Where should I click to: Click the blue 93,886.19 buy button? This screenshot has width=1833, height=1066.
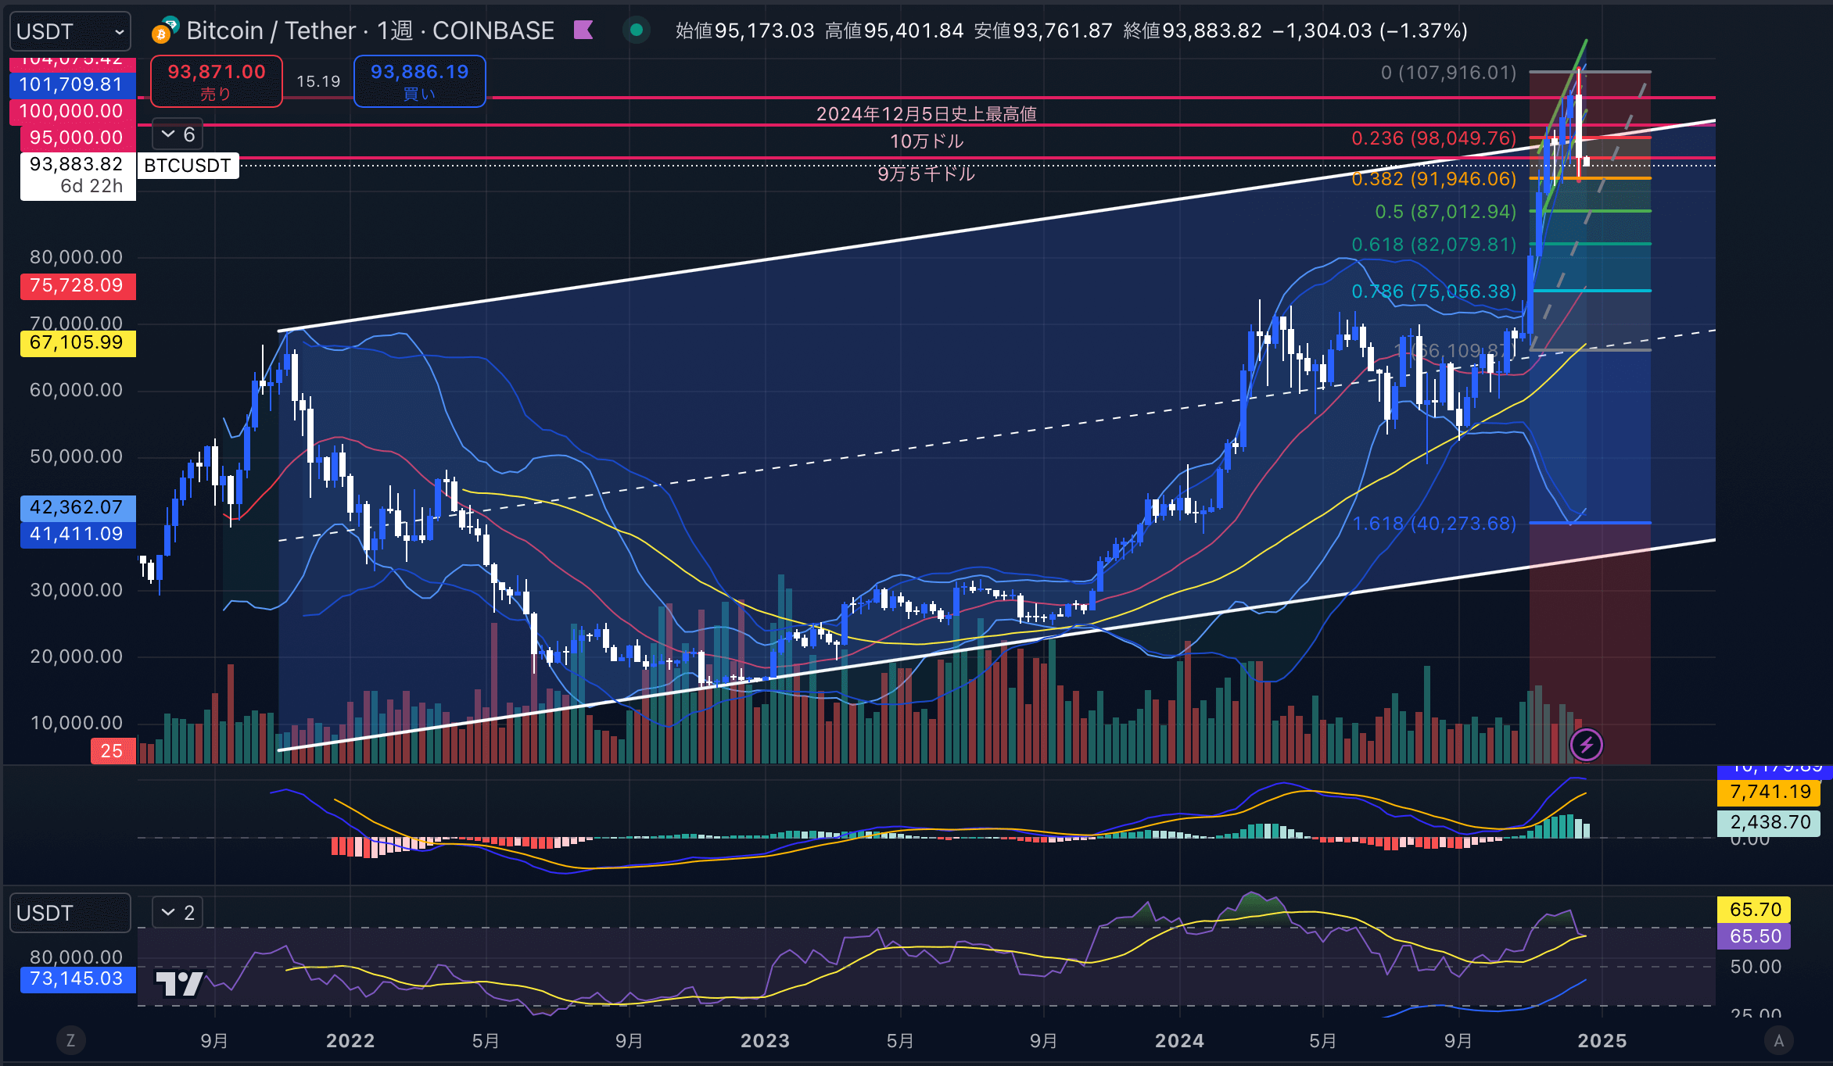pos(420,81)
